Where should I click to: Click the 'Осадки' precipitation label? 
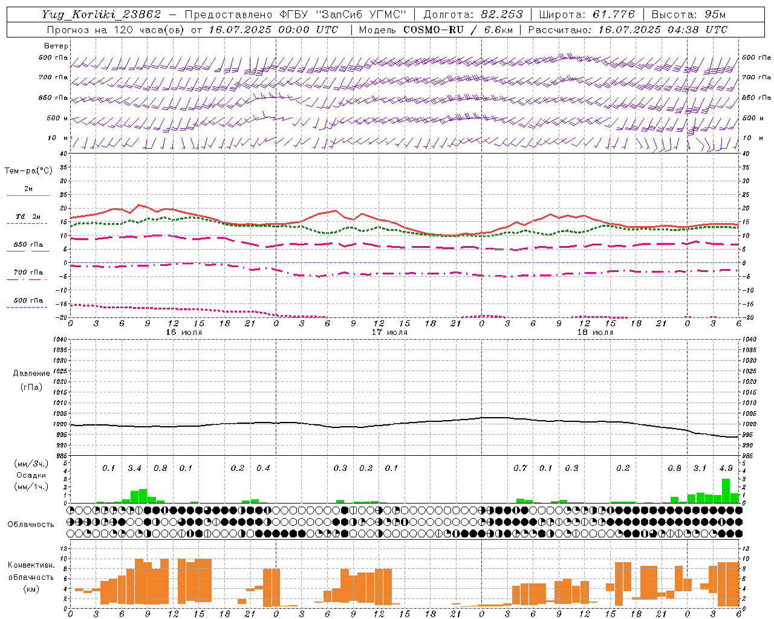tap(31, 475)
